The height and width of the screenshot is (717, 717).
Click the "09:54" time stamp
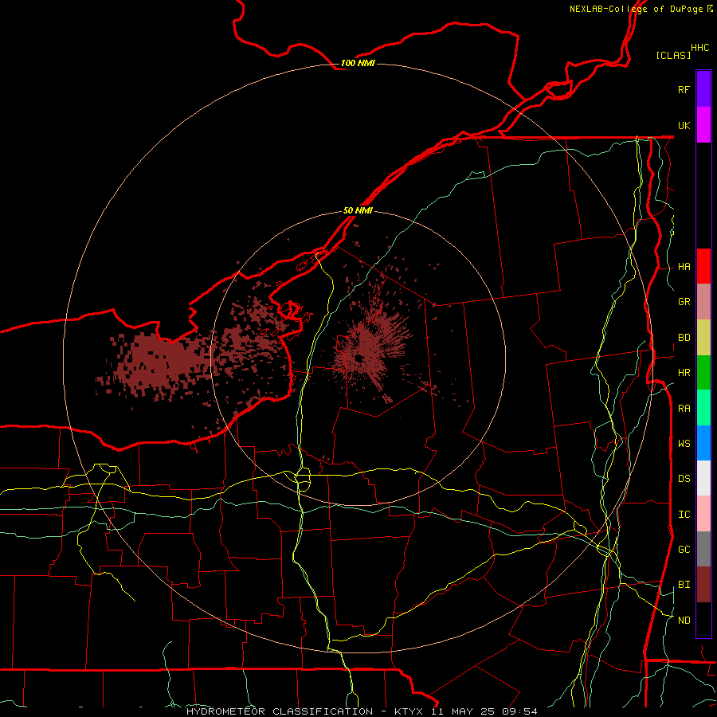(521, 711)
